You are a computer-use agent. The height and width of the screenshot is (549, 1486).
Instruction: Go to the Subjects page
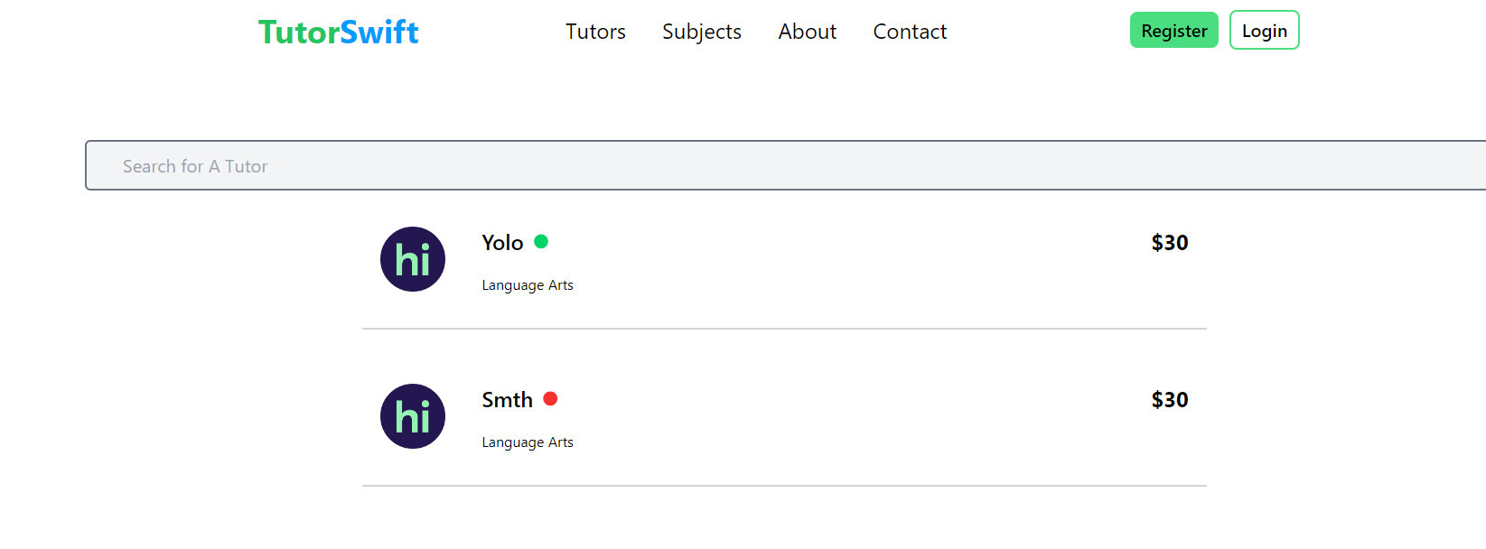point(701,32)
